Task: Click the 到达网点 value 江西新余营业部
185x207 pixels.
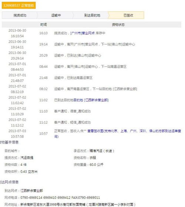Action: click(32, 191)
